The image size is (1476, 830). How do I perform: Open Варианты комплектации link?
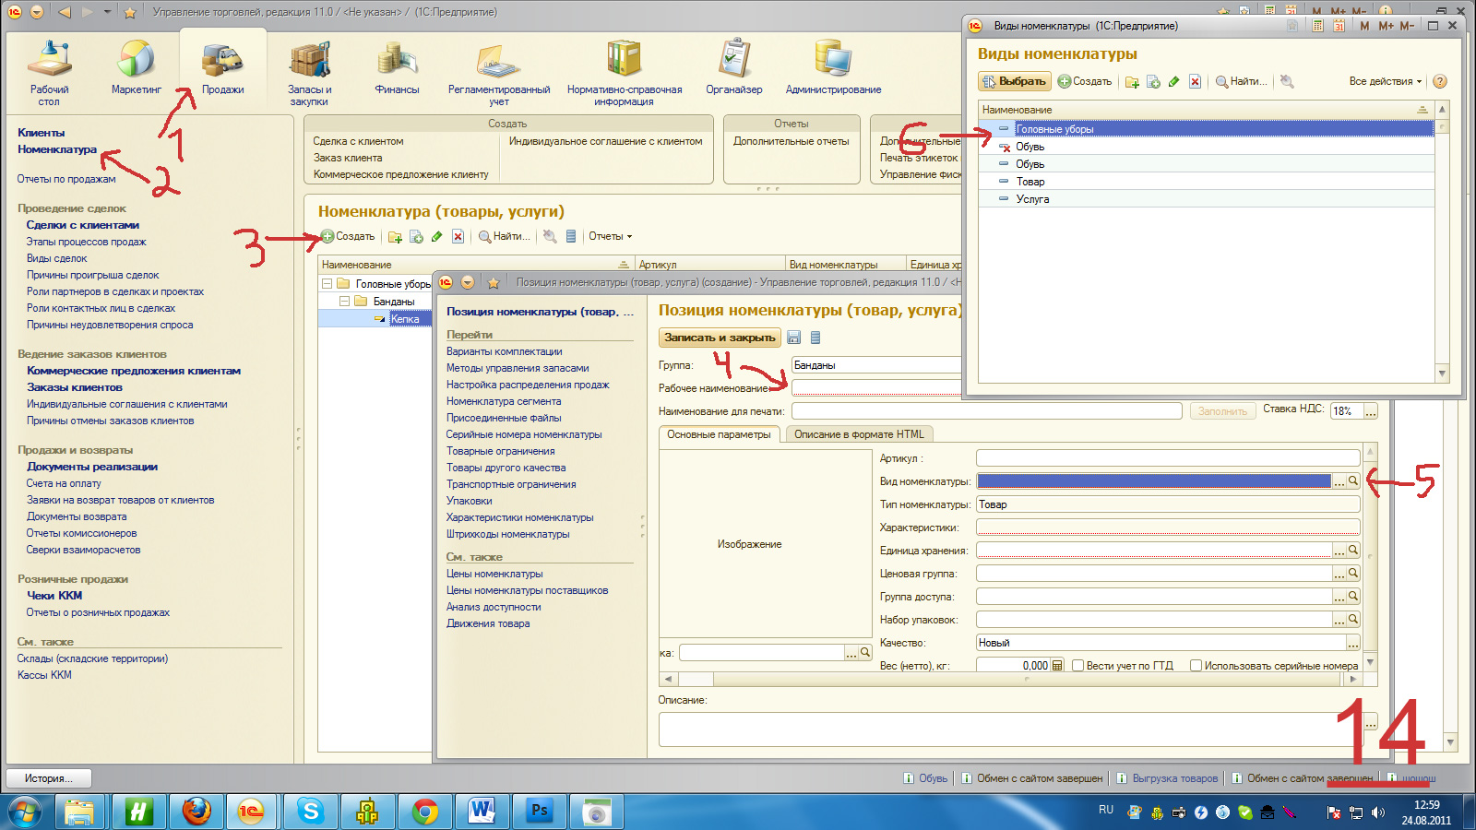[505, 351]
